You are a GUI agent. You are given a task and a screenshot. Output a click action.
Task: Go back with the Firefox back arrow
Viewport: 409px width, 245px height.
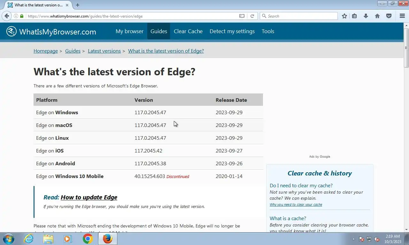(7, 16)
